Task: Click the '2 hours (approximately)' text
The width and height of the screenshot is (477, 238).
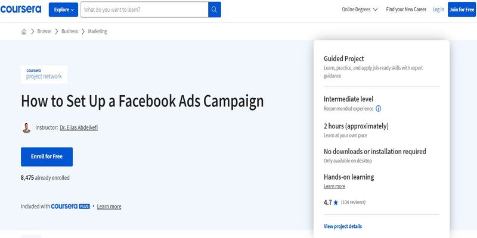Action: tap(356, 126)
